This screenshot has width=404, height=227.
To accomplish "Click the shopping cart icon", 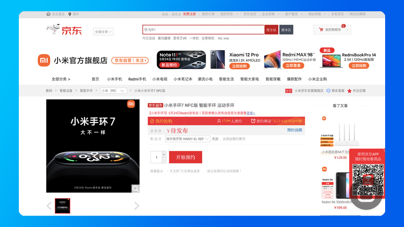I will point(321,30).
